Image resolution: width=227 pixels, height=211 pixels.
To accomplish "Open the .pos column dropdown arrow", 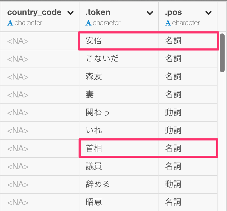I will coord(208,13).
